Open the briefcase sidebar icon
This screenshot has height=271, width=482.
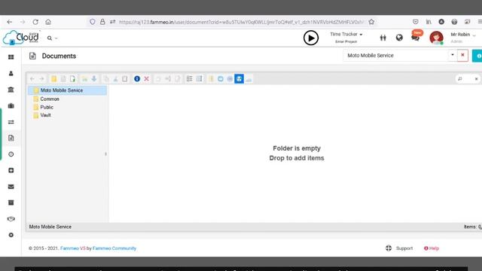pos(11,105)
